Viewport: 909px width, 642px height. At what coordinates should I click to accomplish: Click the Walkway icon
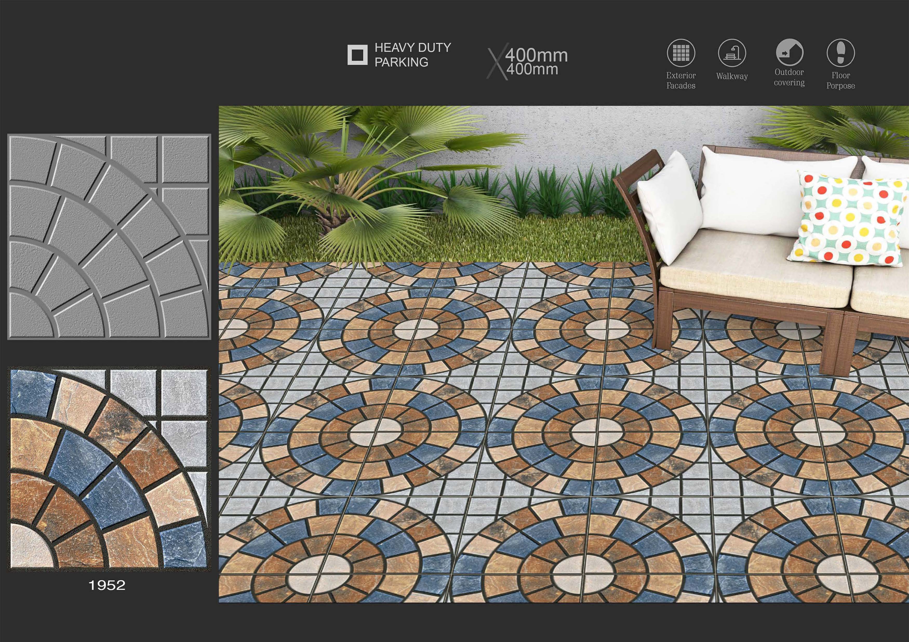pos(732,53)
